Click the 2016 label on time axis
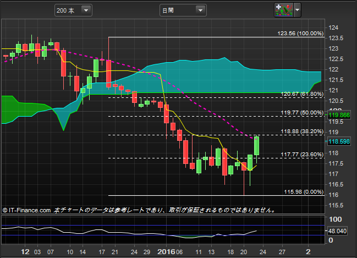The width and height of the screenshot is (357, 258). pyautogui.click(x=166, y=251)
